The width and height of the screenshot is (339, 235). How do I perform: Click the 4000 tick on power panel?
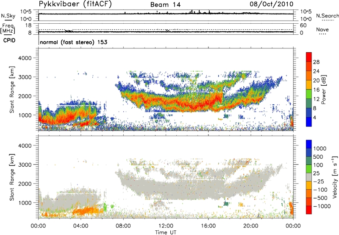pos(25,58)
